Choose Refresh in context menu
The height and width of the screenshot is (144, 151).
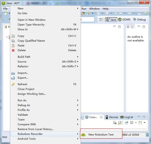(45, 84)
